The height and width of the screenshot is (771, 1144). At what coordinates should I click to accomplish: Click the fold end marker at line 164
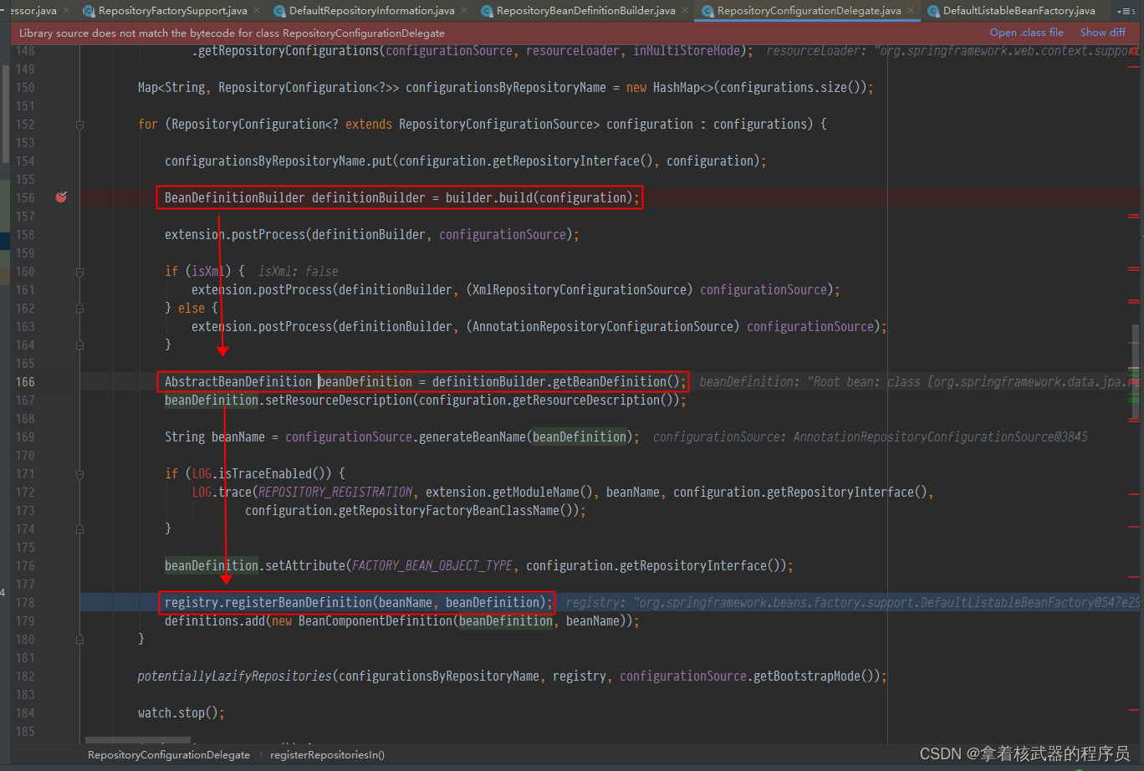click(x=79, y=345)
